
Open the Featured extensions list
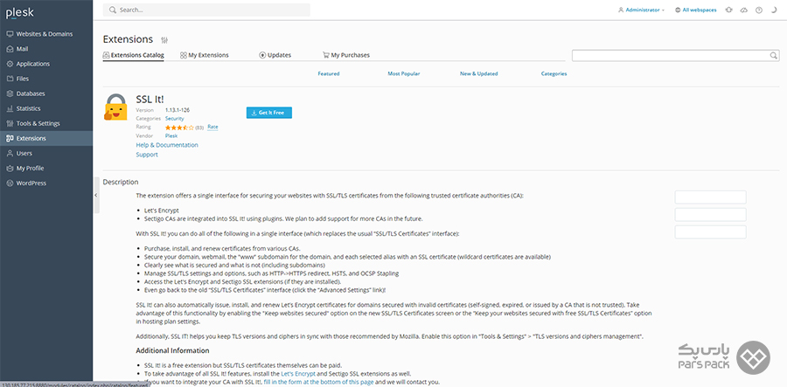[329, 73]
